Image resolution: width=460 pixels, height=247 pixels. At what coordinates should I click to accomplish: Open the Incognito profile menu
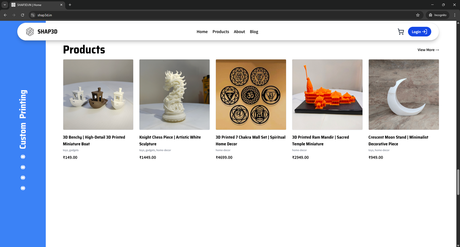(438, 15)
